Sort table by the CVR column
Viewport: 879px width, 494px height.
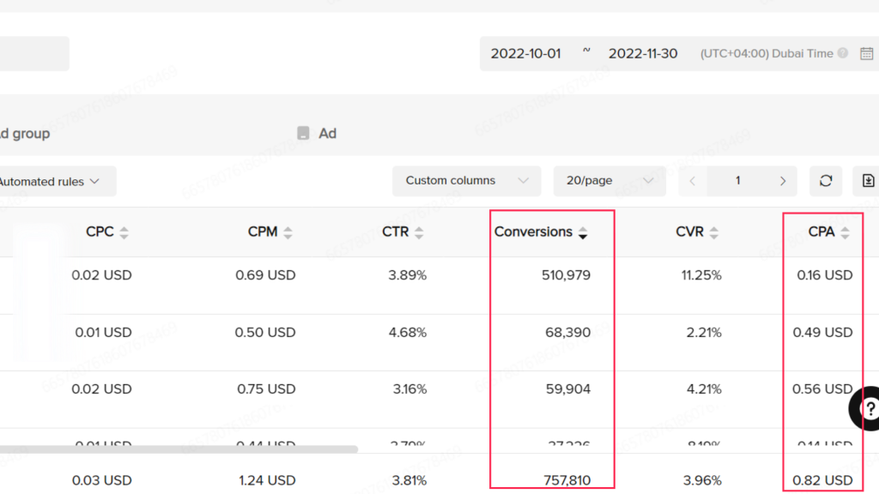click(x=713, y=232)
